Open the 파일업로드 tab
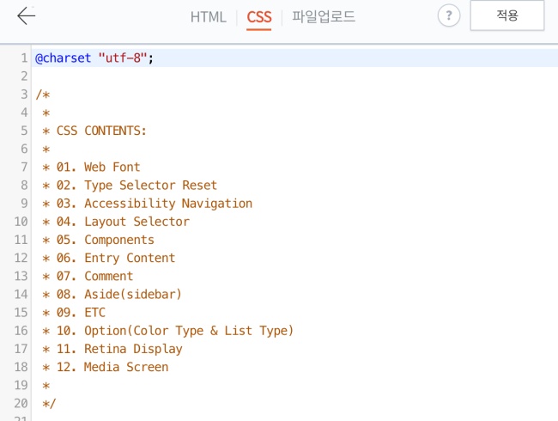 click(x=324, y=16)
